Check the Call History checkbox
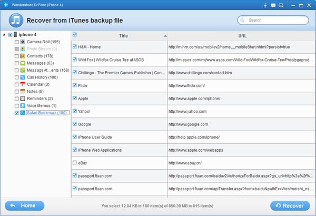The image size is (316, 216). click(x=17, y=77)
